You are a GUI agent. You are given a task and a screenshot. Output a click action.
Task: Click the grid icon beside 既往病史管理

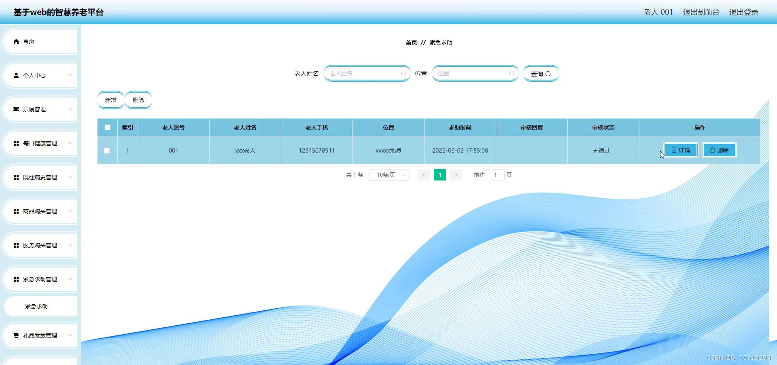(16, 177)
